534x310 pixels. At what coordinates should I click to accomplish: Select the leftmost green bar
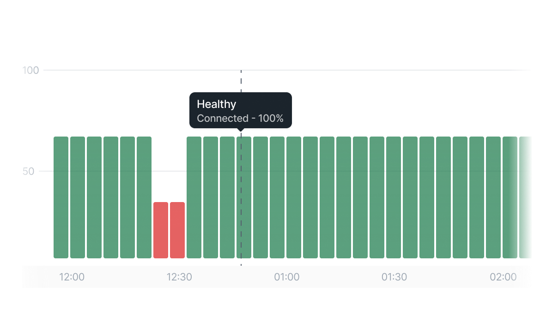tap(61, 197)
